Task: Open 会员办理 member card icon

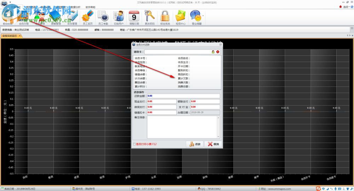Action: (23, 18)
